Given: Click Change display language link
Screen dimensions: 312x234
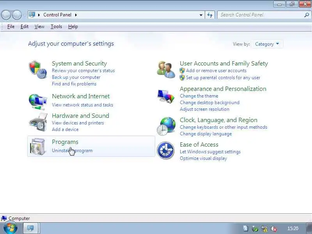Looking at the screenshot, I should click(206, 134).
